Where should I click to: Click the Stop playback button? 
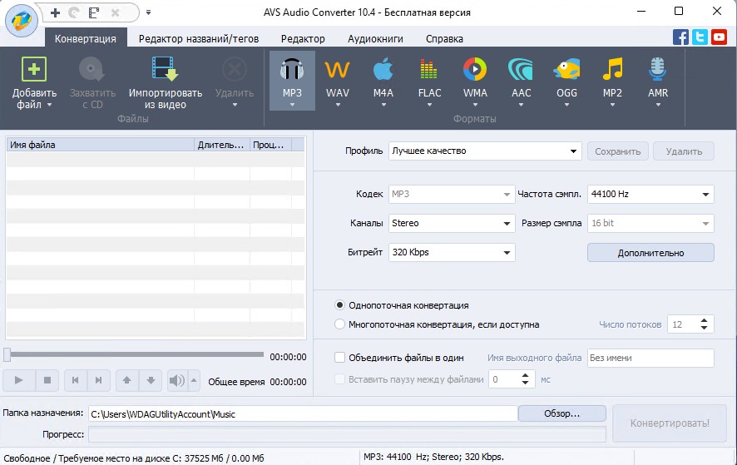(x=47, y=380)
